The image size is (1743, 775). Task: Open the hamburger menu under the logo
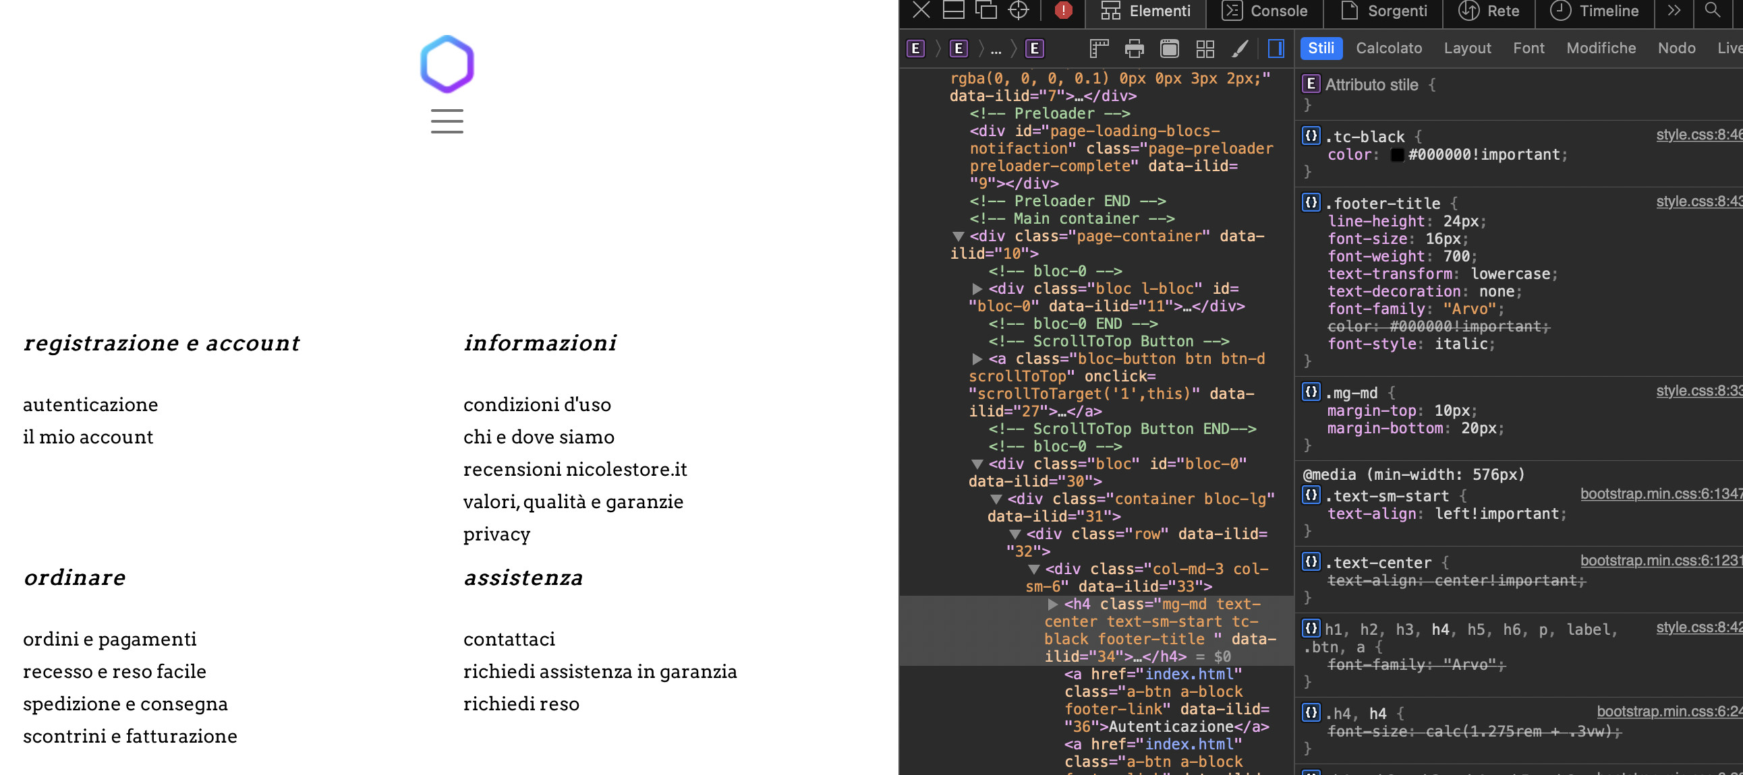(x=447, y=121)
